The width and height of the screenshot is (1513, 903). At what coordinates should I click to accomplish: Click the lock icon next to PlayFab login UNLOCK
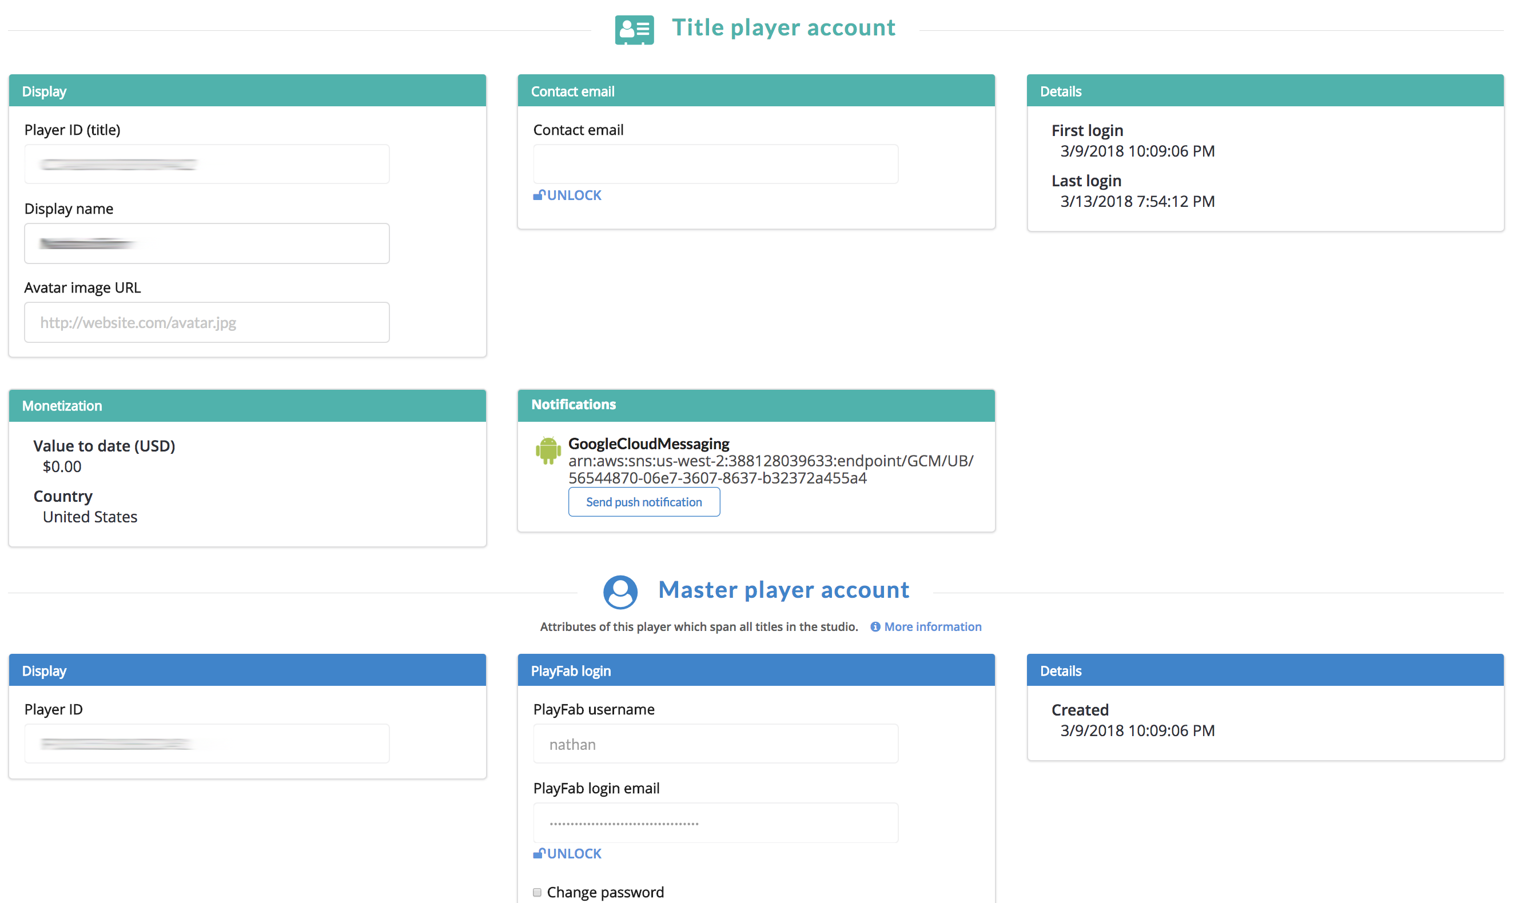[539, 853]
